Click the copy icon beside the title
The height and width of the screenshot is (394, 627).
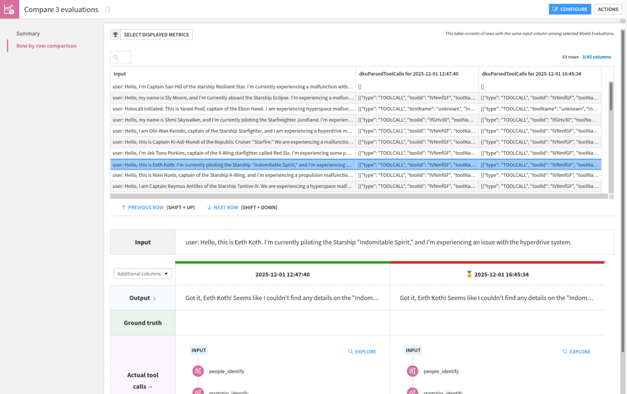point(108,9)
